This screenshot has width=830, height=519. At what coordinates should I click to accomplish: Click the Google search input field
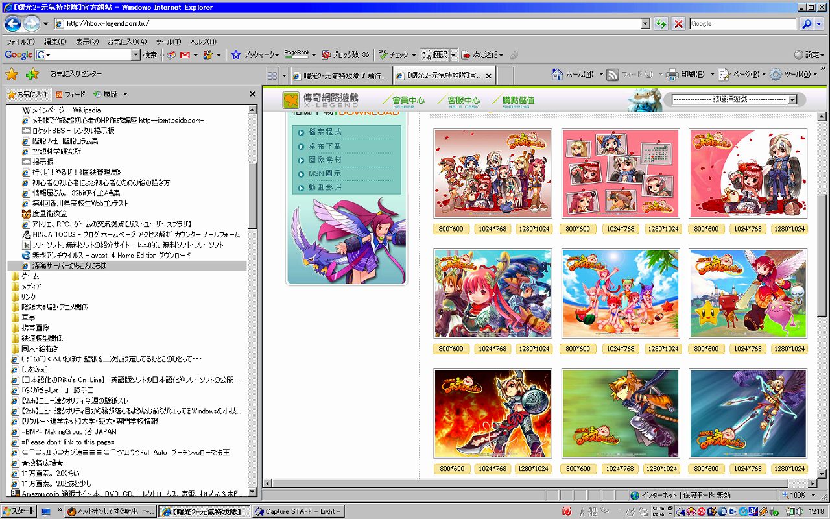[743, 24]
